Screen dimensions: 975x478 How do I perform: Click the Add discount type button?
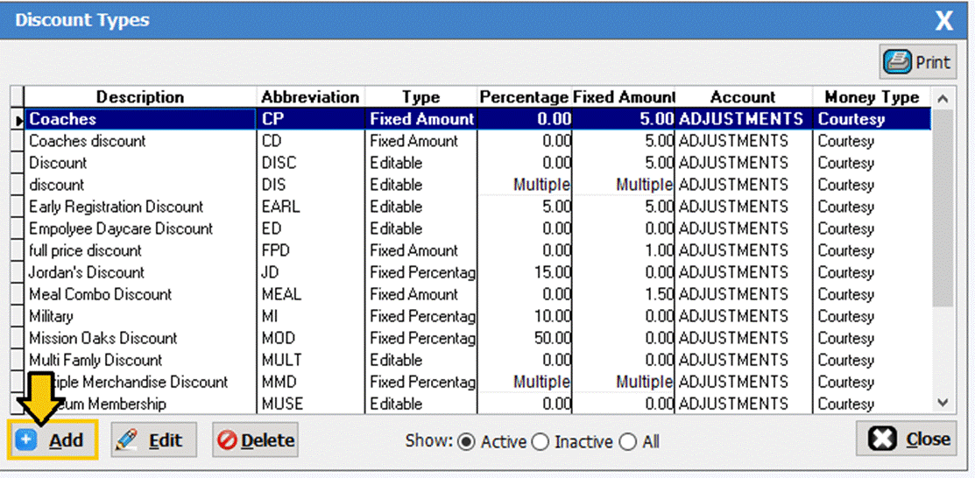coord(53,440)
